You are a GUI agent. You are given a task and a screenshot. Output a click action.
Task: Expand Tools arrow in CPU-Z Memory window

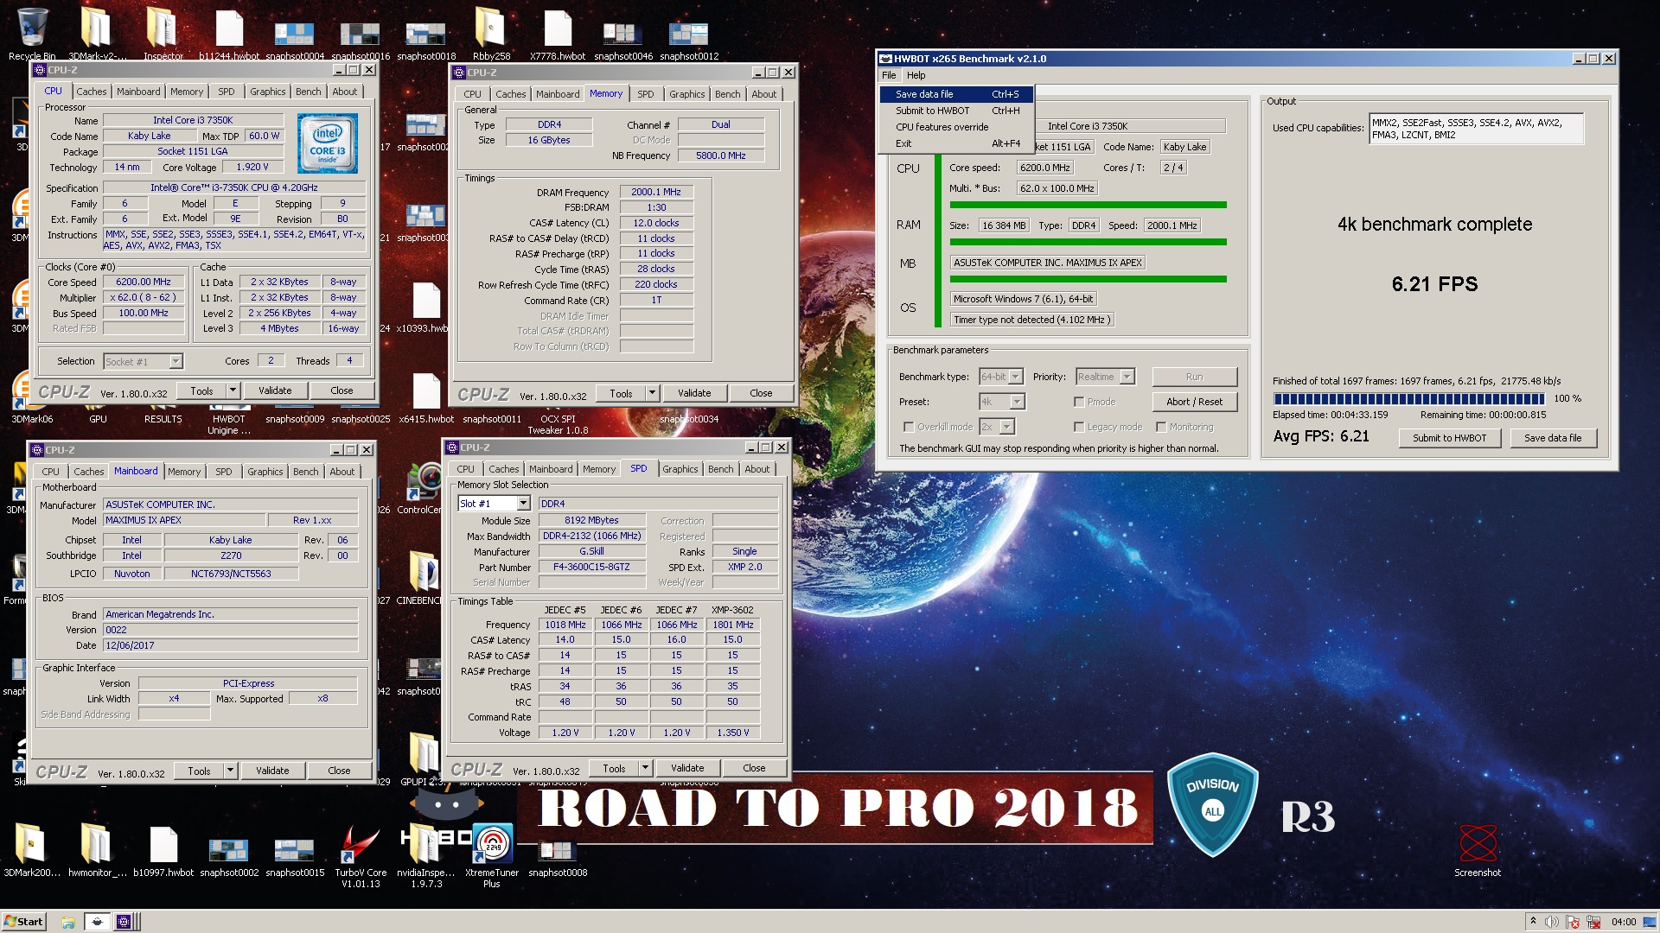click(x=652, y=393)
